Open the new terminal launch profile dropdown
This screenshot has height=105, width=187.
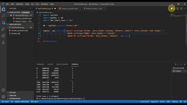178,64
